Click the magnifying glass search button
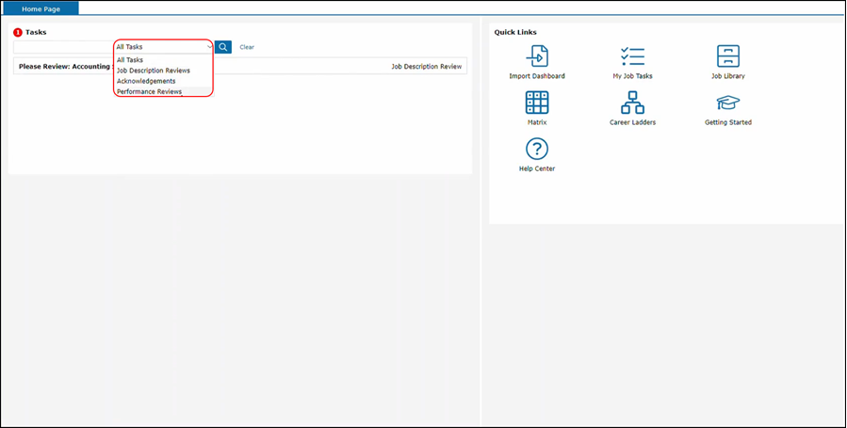Screen dimensions: 847x428 coord(223,47)
